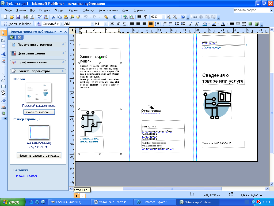Open Методичка taskbar window button
This screenshot has width=274, height=206.
pos(112,202)
